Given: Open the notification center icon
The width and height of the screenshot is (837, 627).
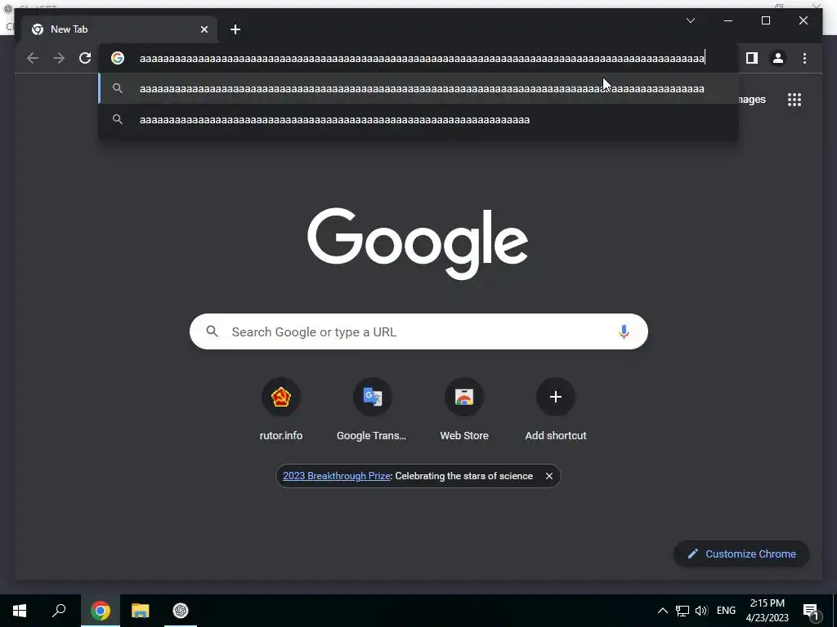Looking at the screenshot, I should 811,611.
